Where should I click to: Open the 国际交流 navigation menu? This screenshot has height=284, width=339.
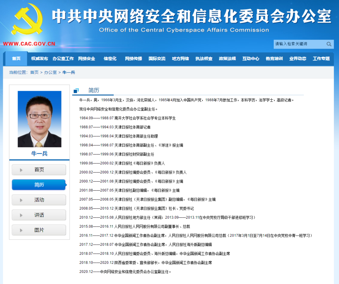[157, 58]
